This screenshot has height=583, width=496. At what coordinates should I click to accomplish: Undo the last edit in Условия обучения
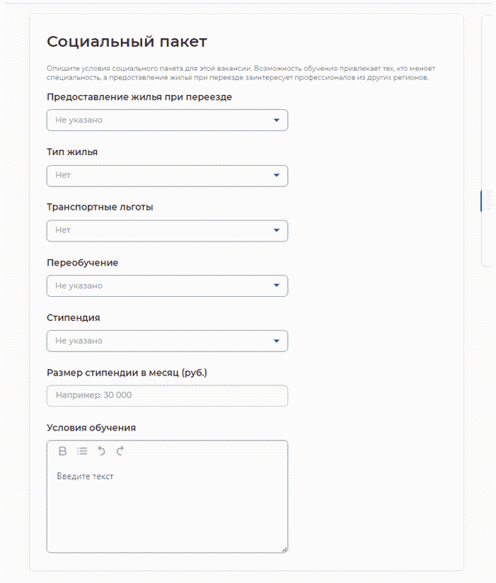(101, 451)
